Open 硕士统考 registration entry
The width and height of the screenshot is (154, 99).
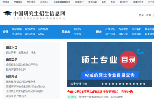pyautogui.click(x=11, y=53)
